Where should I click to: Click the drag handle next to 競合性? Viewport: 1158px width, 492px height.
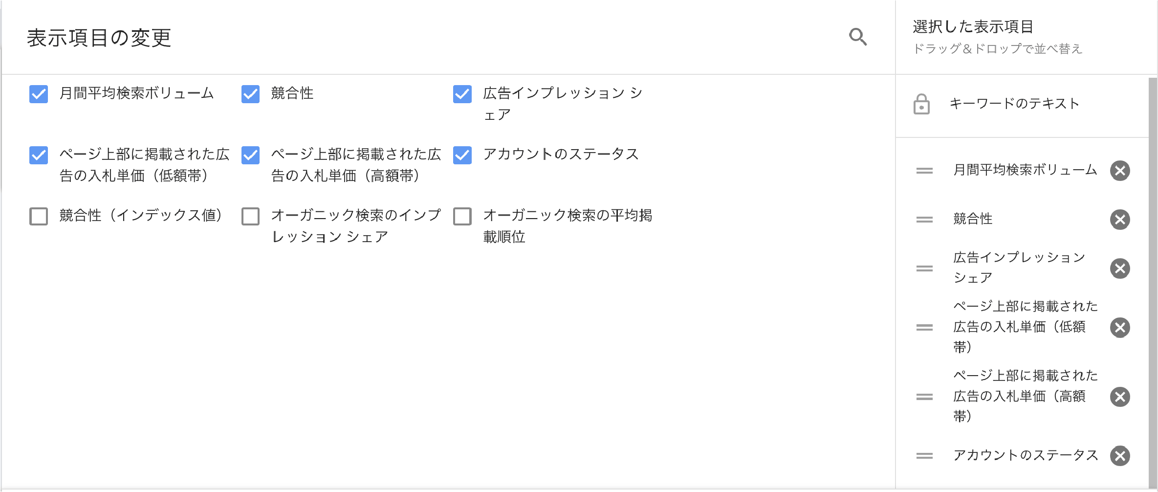click(924, 220)
